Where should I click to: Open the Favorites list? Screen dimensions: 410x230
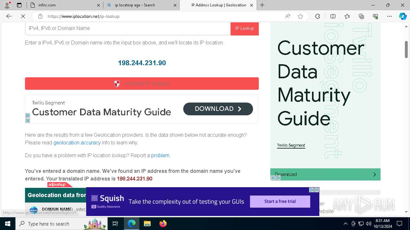[347, 16]
